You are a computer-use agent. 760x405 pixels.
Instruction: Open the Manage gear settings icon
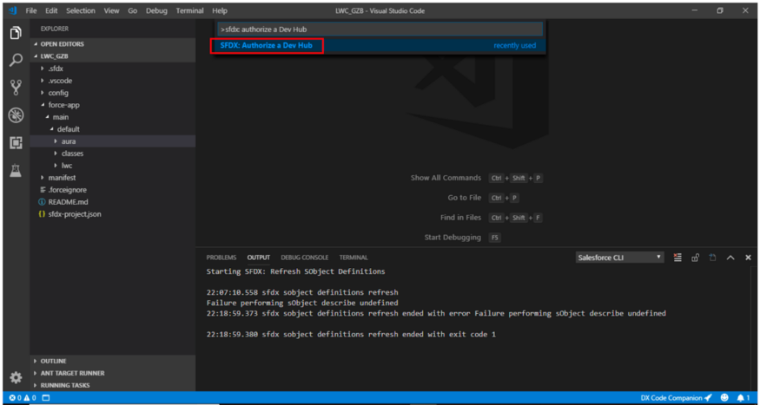pos(16,377)
